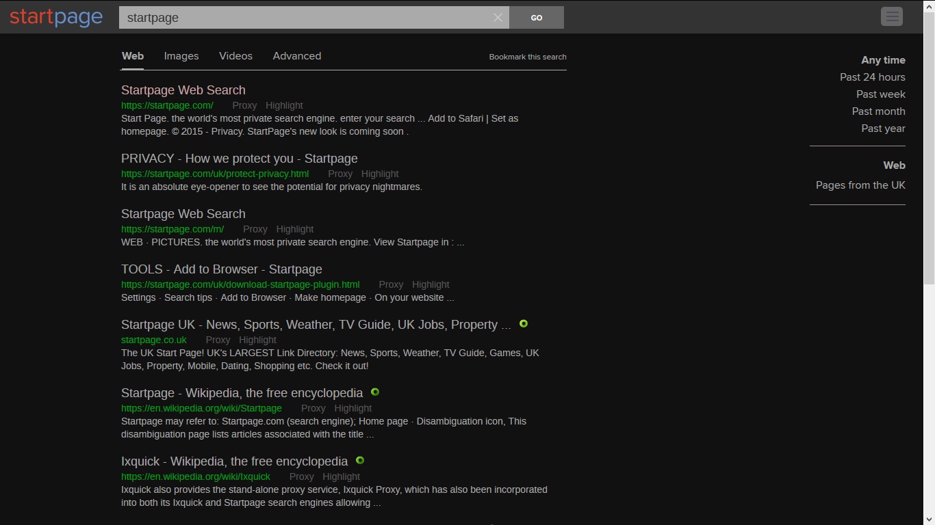
Task: Filter results to Past month
Action: pyautogui.click(x=879, y=111)
